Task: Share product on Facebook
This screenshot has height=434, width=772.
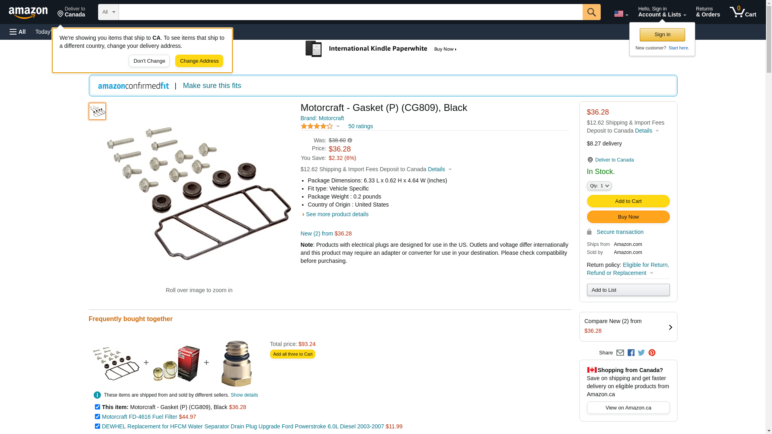Action: 631,353
